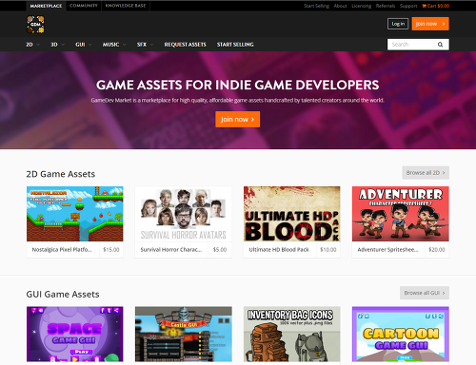This screenshot has height=365, width=476.
Task: Click the hero banner Join now button
Action: pyautogui.click(x=238, y=120)
